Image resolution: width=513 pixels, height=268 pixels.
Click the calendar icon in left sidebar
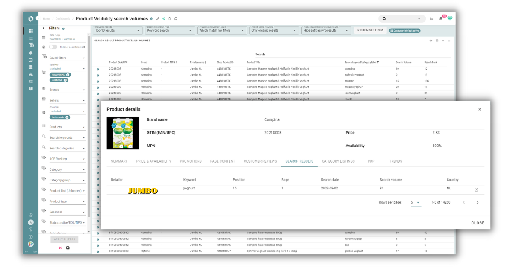pos(31,60)
